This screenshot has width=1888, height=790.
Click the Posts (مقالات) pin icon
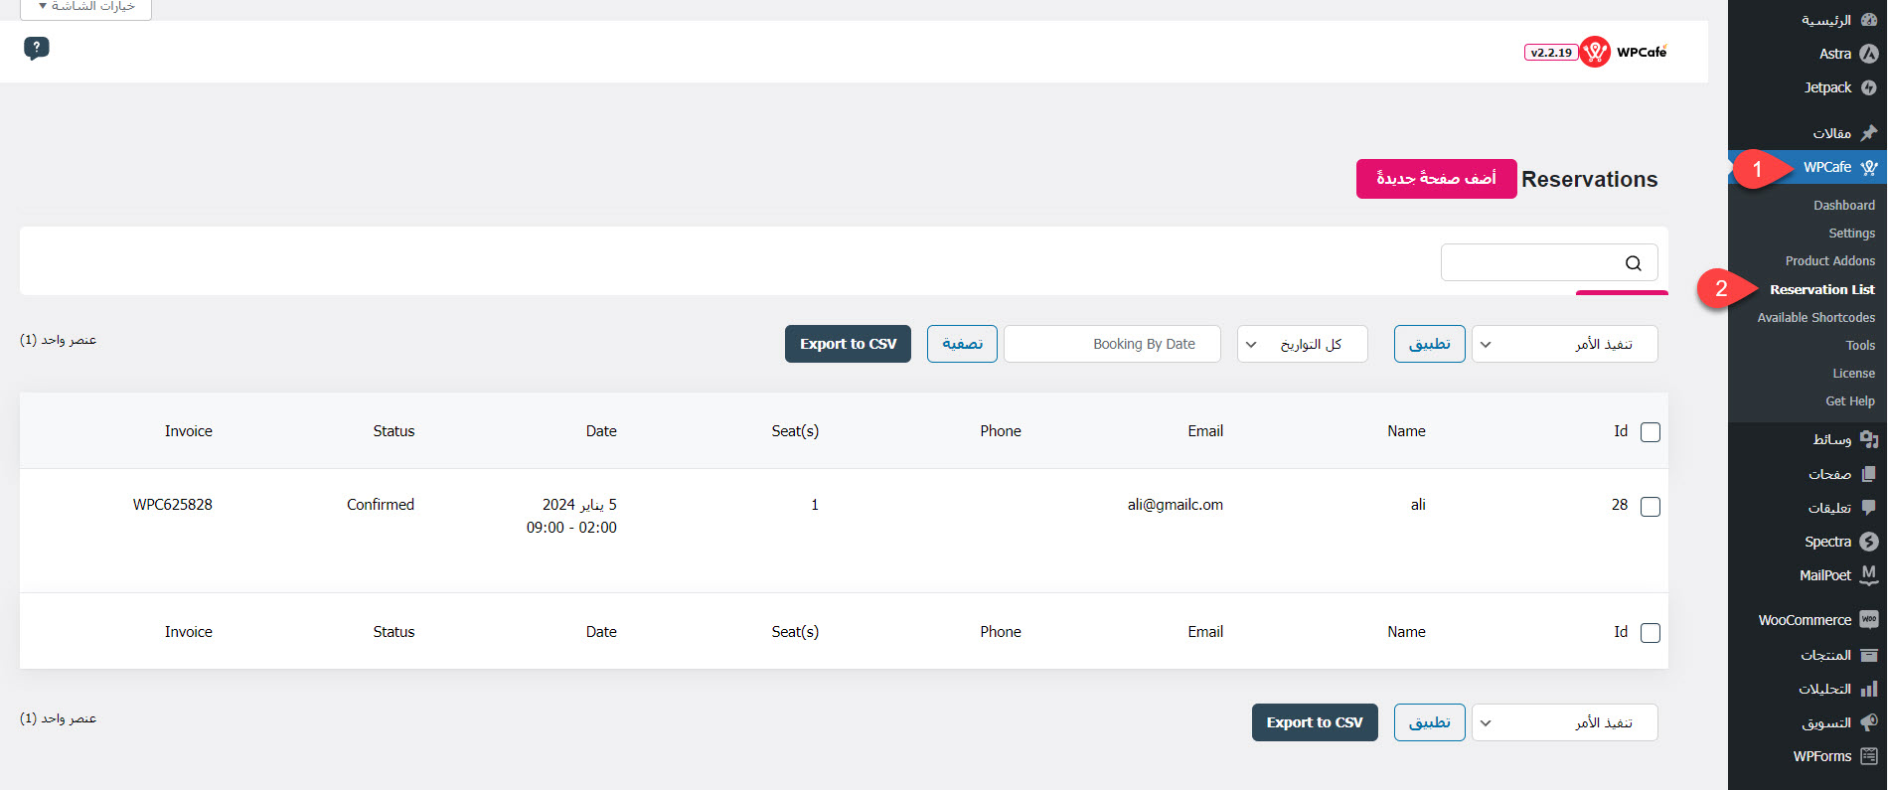point(1868,132)
